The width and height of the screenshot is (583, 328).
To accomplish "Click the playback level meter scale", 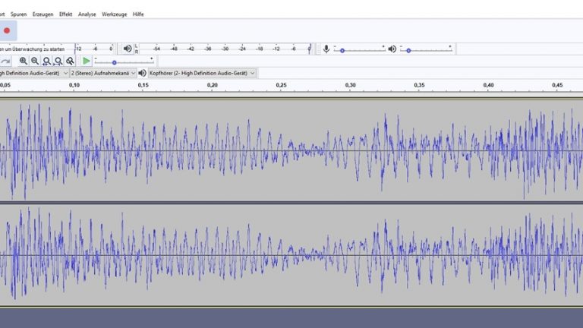I will [x=223, y=49].
